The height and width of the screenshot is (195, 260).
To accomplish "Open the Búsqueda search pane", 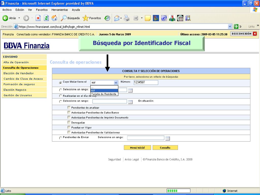I will click(x=70, y=18).
